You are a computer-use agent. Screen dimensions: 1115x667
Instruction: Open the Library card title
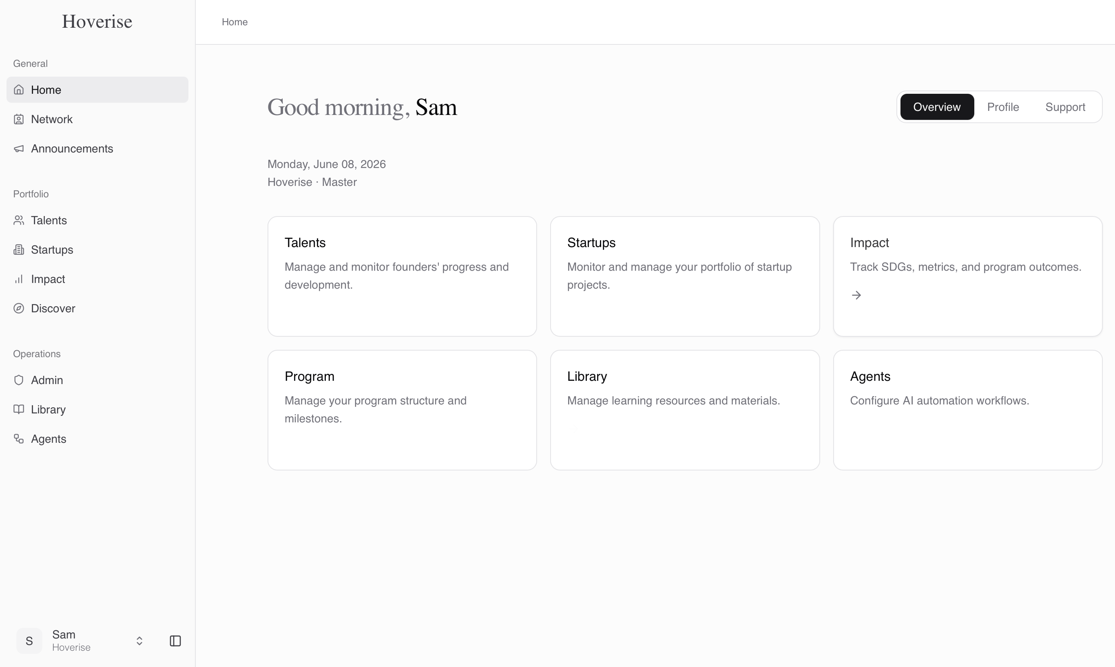pos(587,377)
